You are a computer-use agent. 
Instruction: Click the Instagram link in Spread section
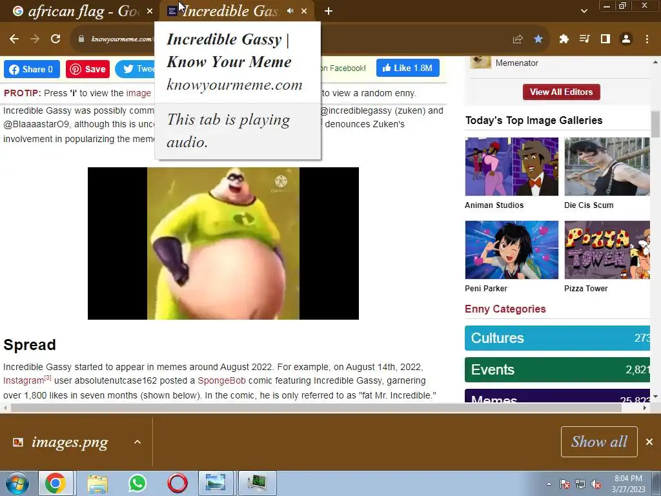tap(24, 380)
